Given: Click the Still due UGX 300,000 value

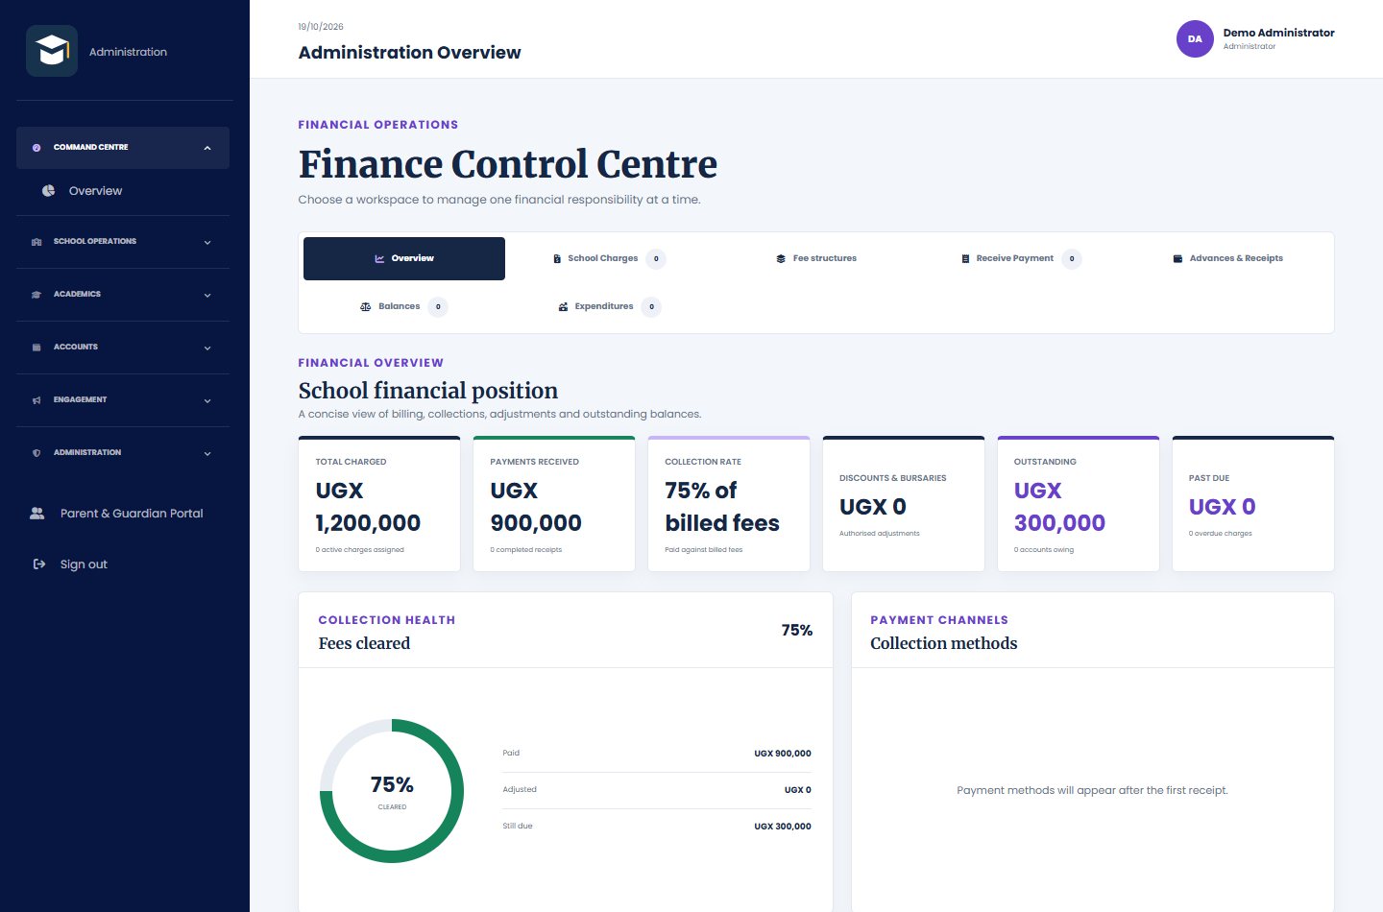Looking at the screenshot, I should 783,827.
